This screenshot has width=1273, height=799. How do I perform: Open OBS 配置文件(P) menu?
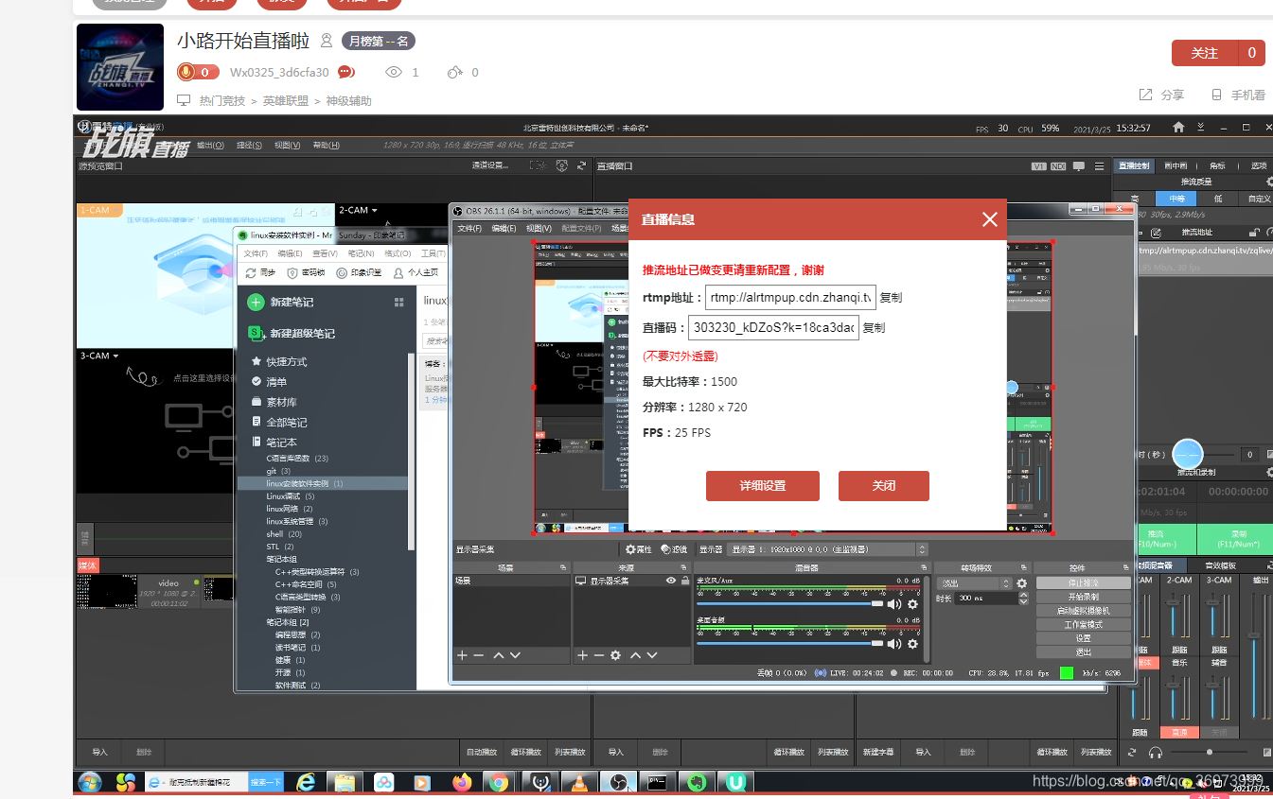[581, 228]
